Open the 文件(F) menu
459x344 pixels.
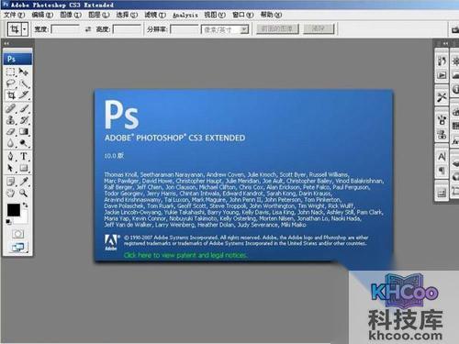(14, 15)
